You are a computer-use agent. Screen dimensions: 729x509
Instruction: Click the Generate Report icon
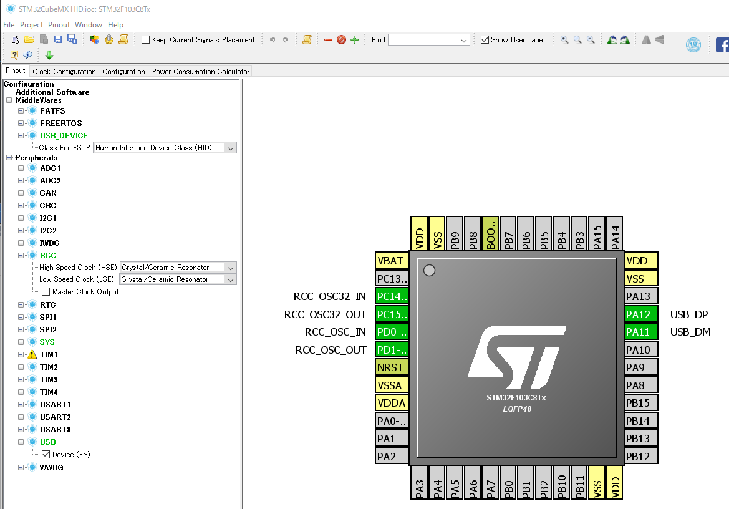pyautogui.click(x=94, y=39)
